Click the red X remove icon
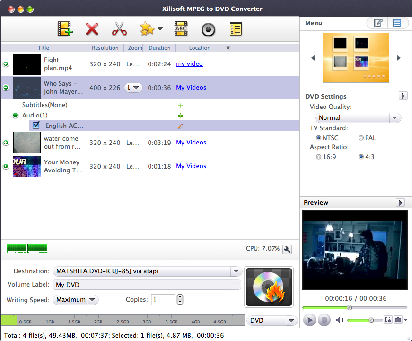The image size is (412, 341). click(x=92, y=29)
